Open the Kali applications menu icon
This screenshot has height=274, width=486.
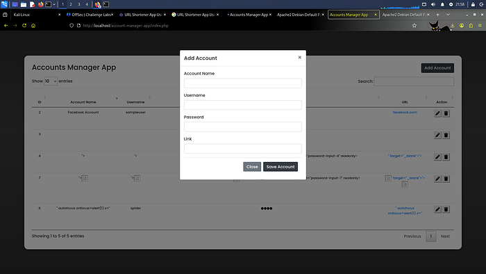4,4
